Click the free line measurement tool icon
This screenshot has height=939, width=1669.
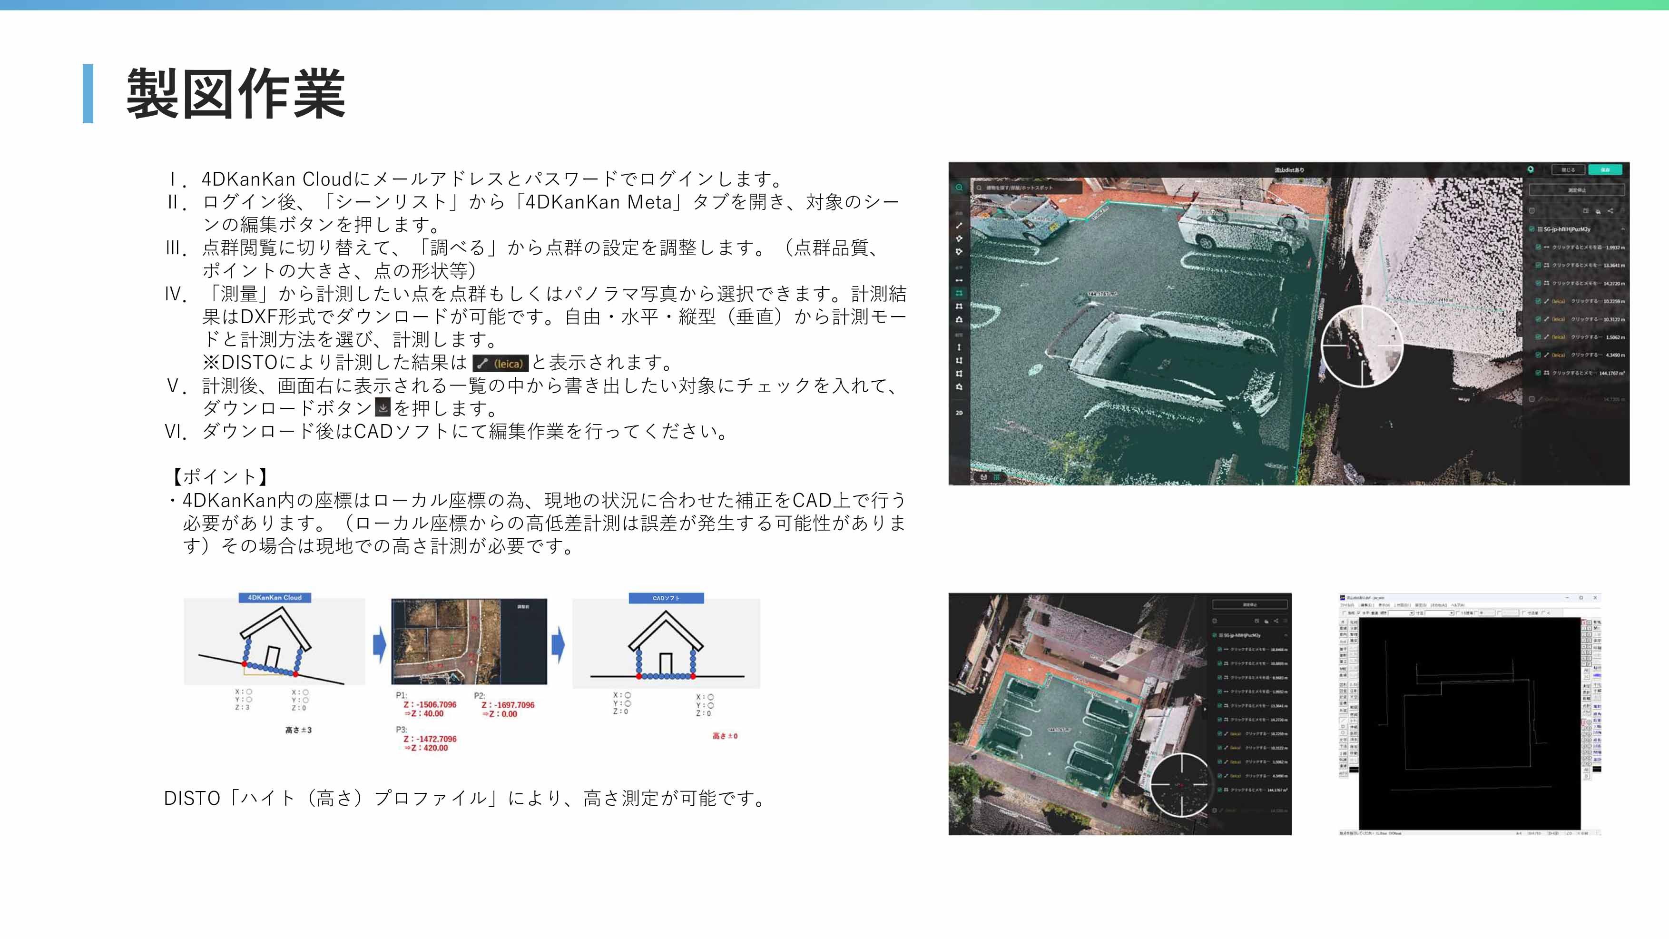(x=960, y=226)
